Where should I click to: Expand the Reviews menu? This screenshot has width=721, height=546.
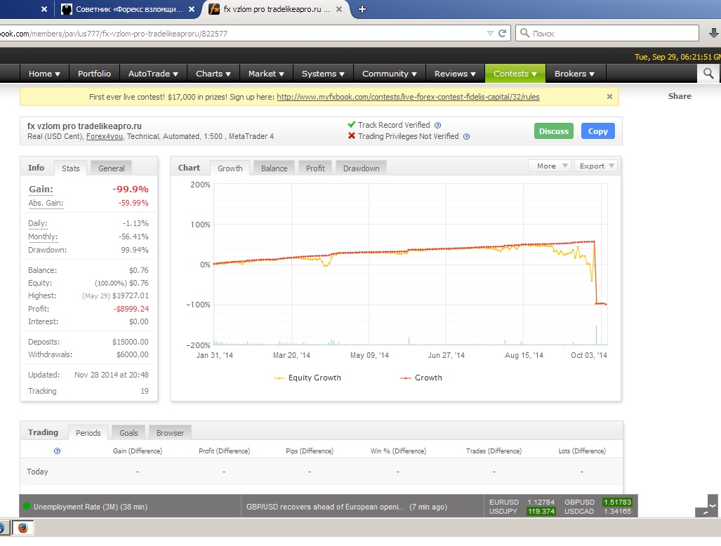coord(455,74)
